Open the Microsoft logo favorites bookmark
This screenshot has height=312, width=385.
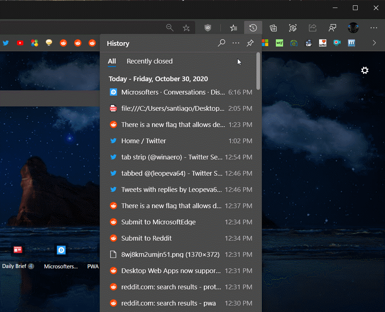point(265,43)
